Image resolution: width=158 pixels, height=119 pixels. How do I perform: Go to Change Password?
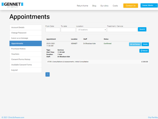tap(25, 33)
